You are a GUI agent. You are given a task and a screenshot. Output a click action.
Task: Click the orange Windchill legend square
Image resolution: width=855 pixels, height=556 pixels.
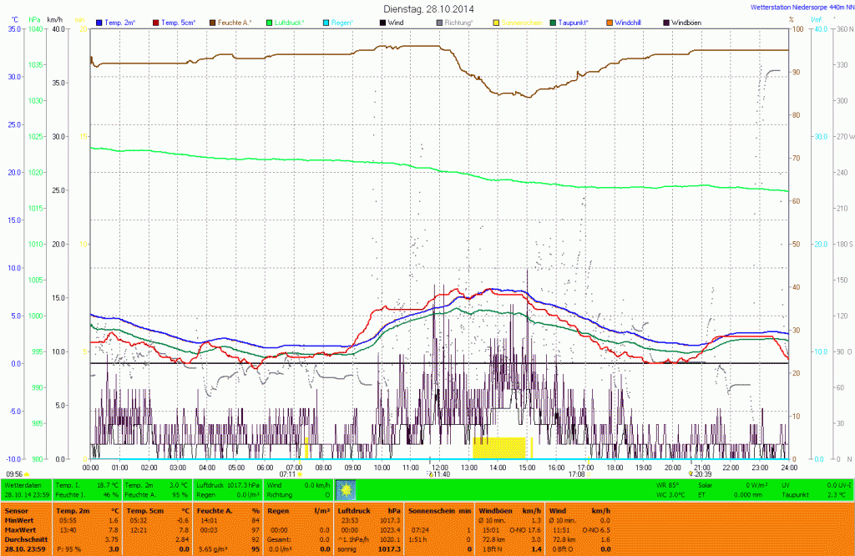(610, 22)
